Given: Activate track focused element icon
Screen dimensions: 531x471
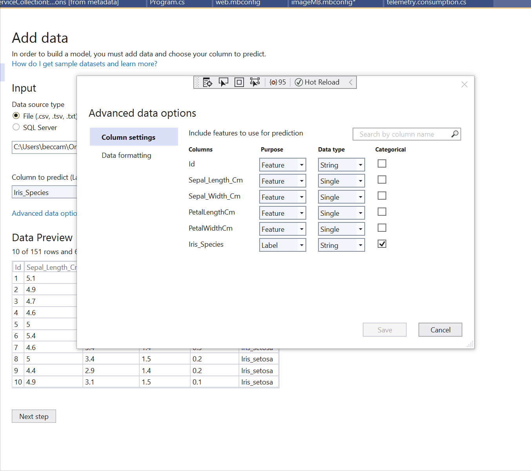Looking at the screenshot, I should (255, 82).
